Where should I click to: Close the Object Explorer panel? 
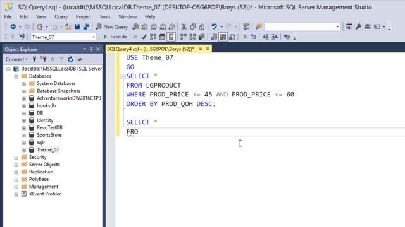click(98, 49)
